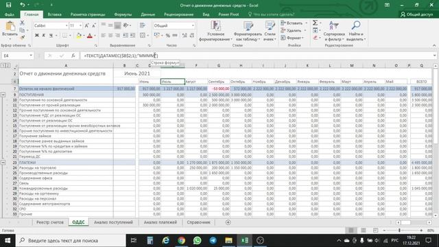Click Условное форматирование button
The height and width of the screenshot is (247, 439).
(x=215, y=31)
